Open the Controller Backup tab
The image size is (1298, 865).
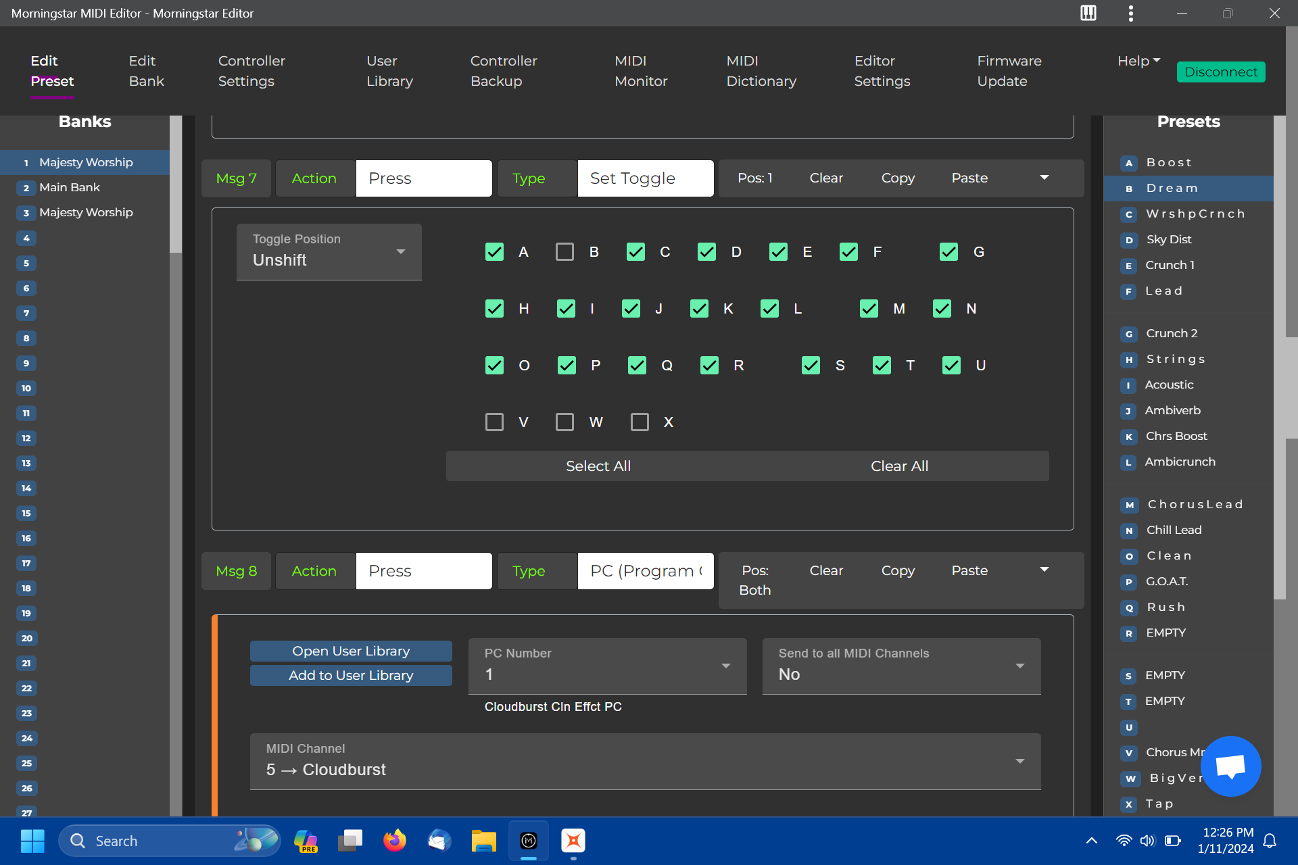(503, 71)
